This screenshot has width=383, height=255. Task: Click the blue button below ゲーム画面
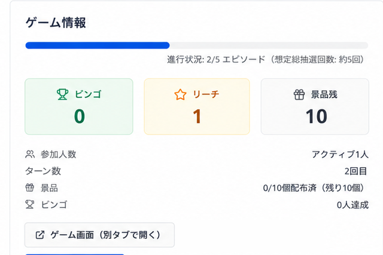click(75, 254)
